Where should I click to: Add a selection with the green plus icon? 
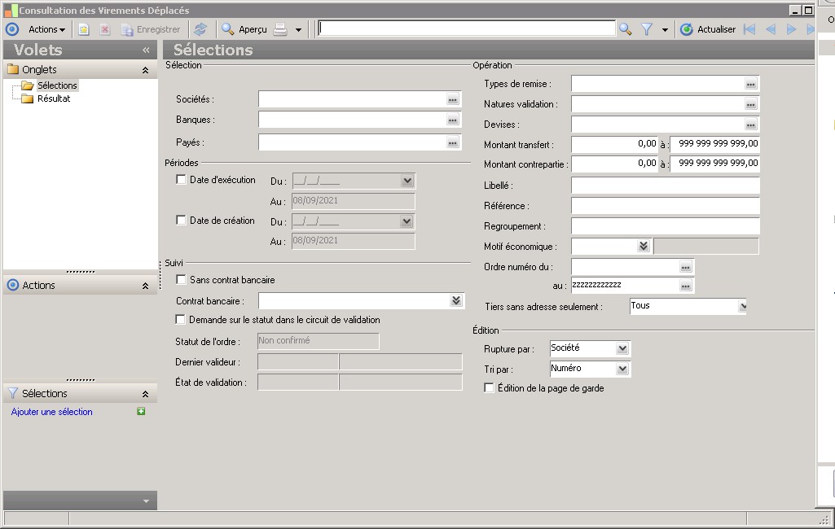click(141, 412)
